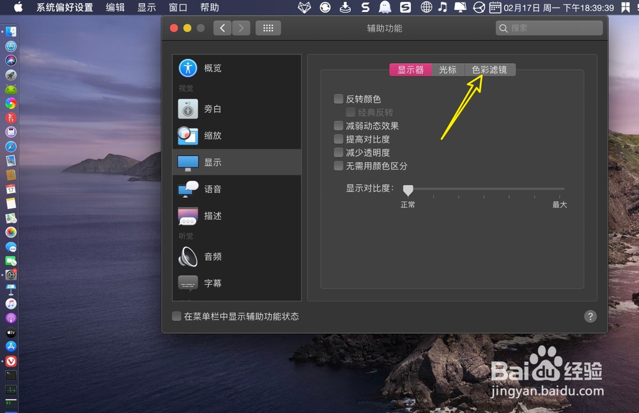Select the 语音 (Speech) accessibility option

pos(213,189)
